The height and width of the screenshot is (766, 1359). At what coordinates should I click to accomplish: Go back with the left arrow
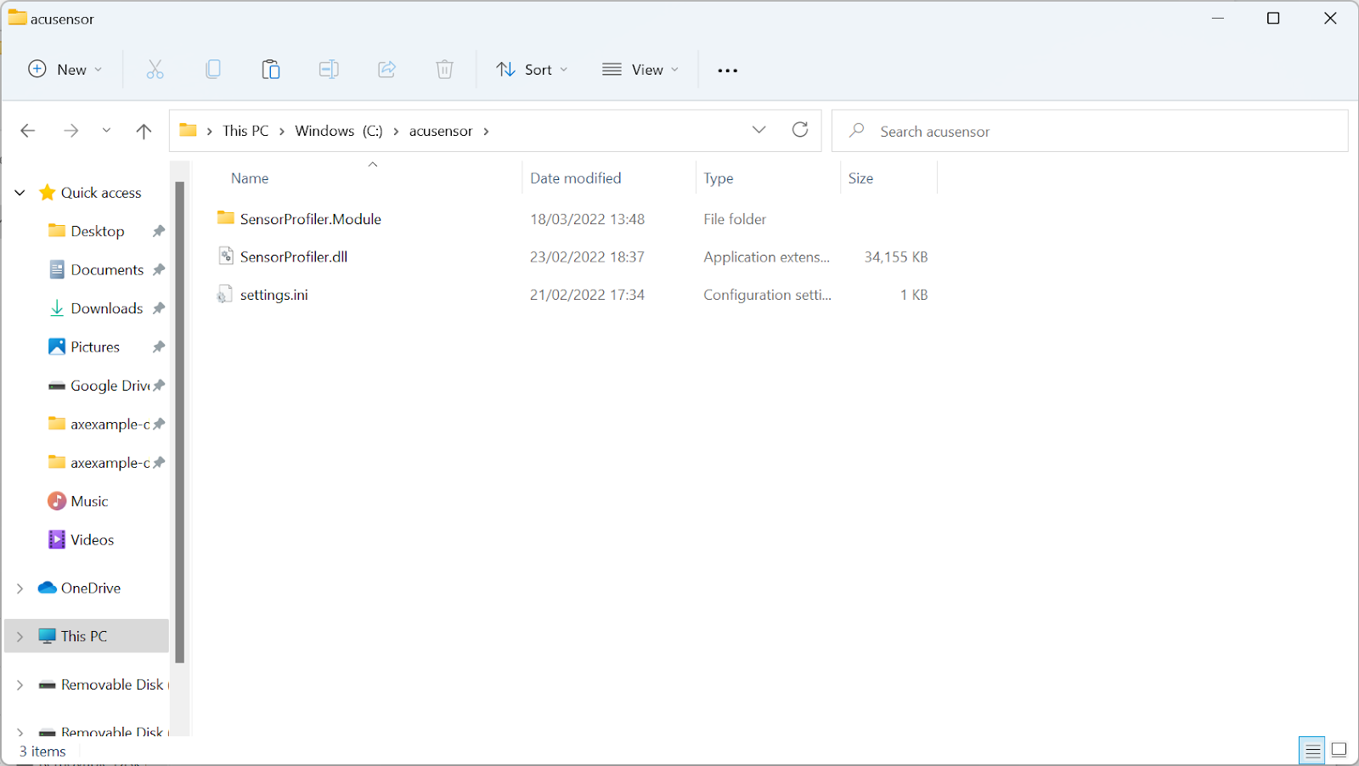click(28, 131)
